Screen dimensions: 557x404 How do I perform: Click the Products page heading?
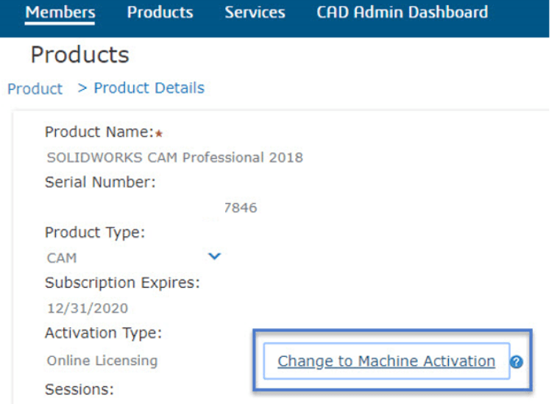pyautogui.click(x=80, y=55)
